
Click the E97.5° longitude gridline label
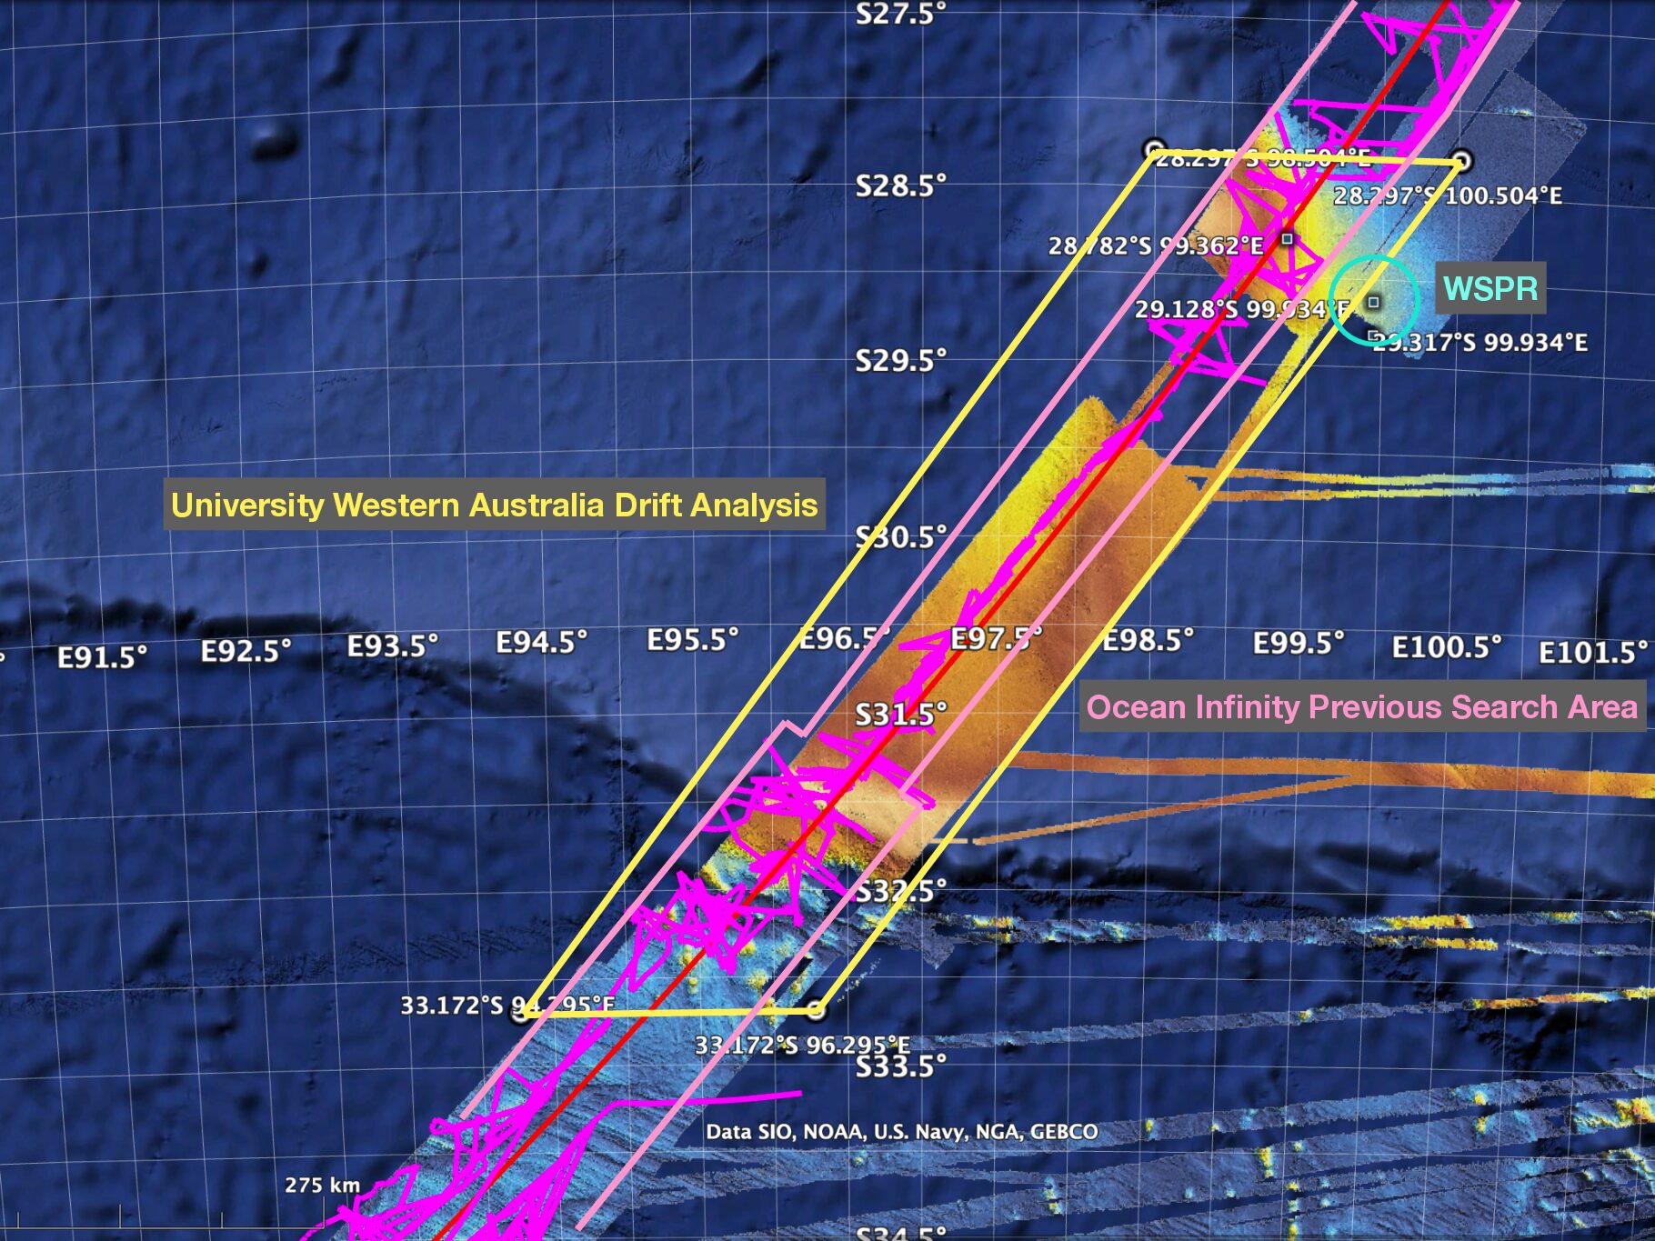pyautogui.click(x=996, y=639)
